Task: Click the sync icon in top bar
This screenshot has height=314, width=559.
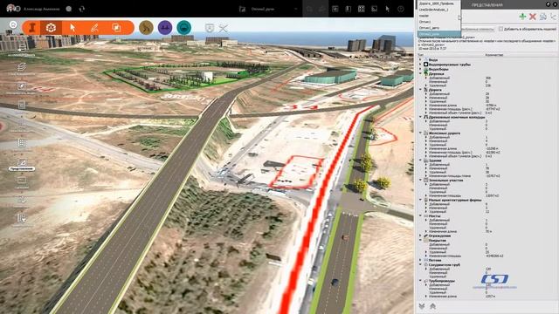Action: point(82,9)
